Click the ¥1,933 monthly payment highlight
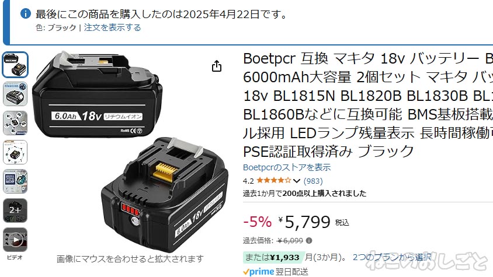493x277 pixels. (x=273, y=257)
